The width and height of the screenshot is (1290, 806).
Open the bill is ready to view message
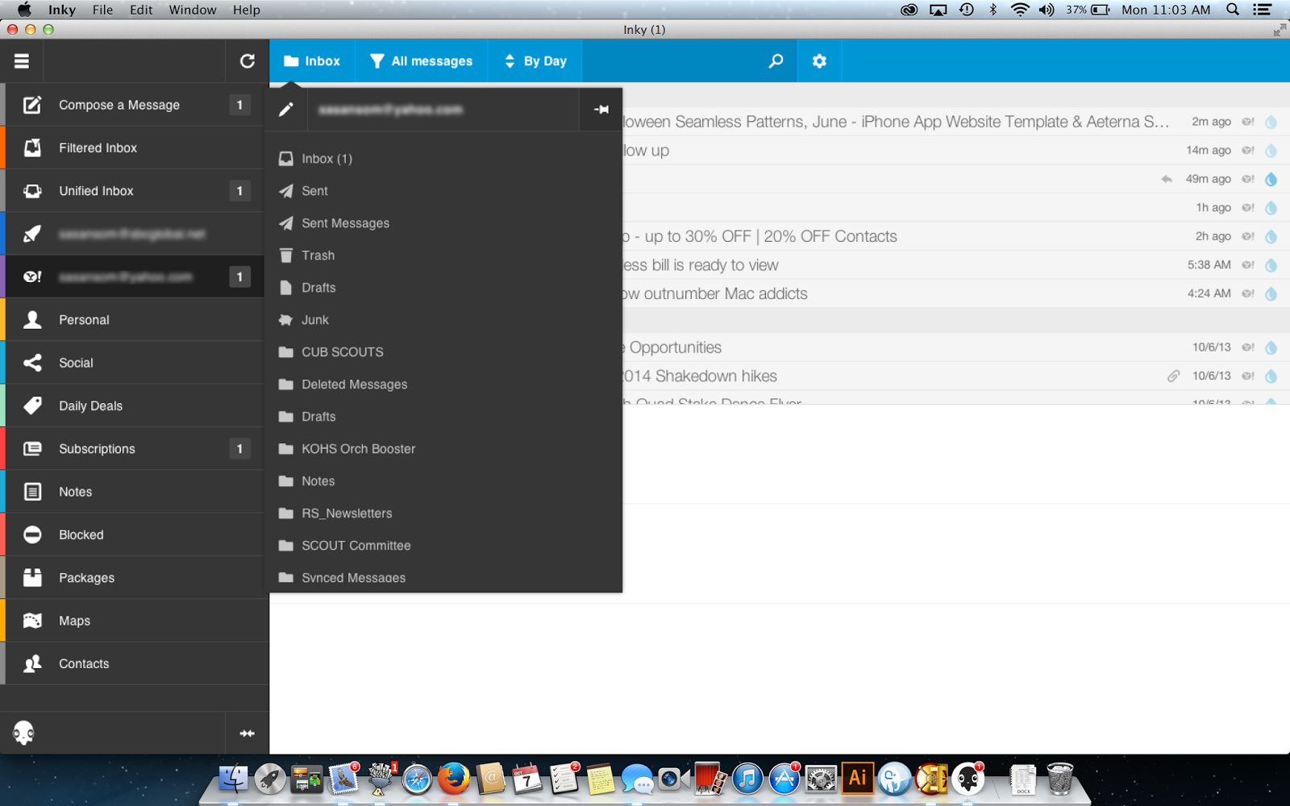pos(955,265)
